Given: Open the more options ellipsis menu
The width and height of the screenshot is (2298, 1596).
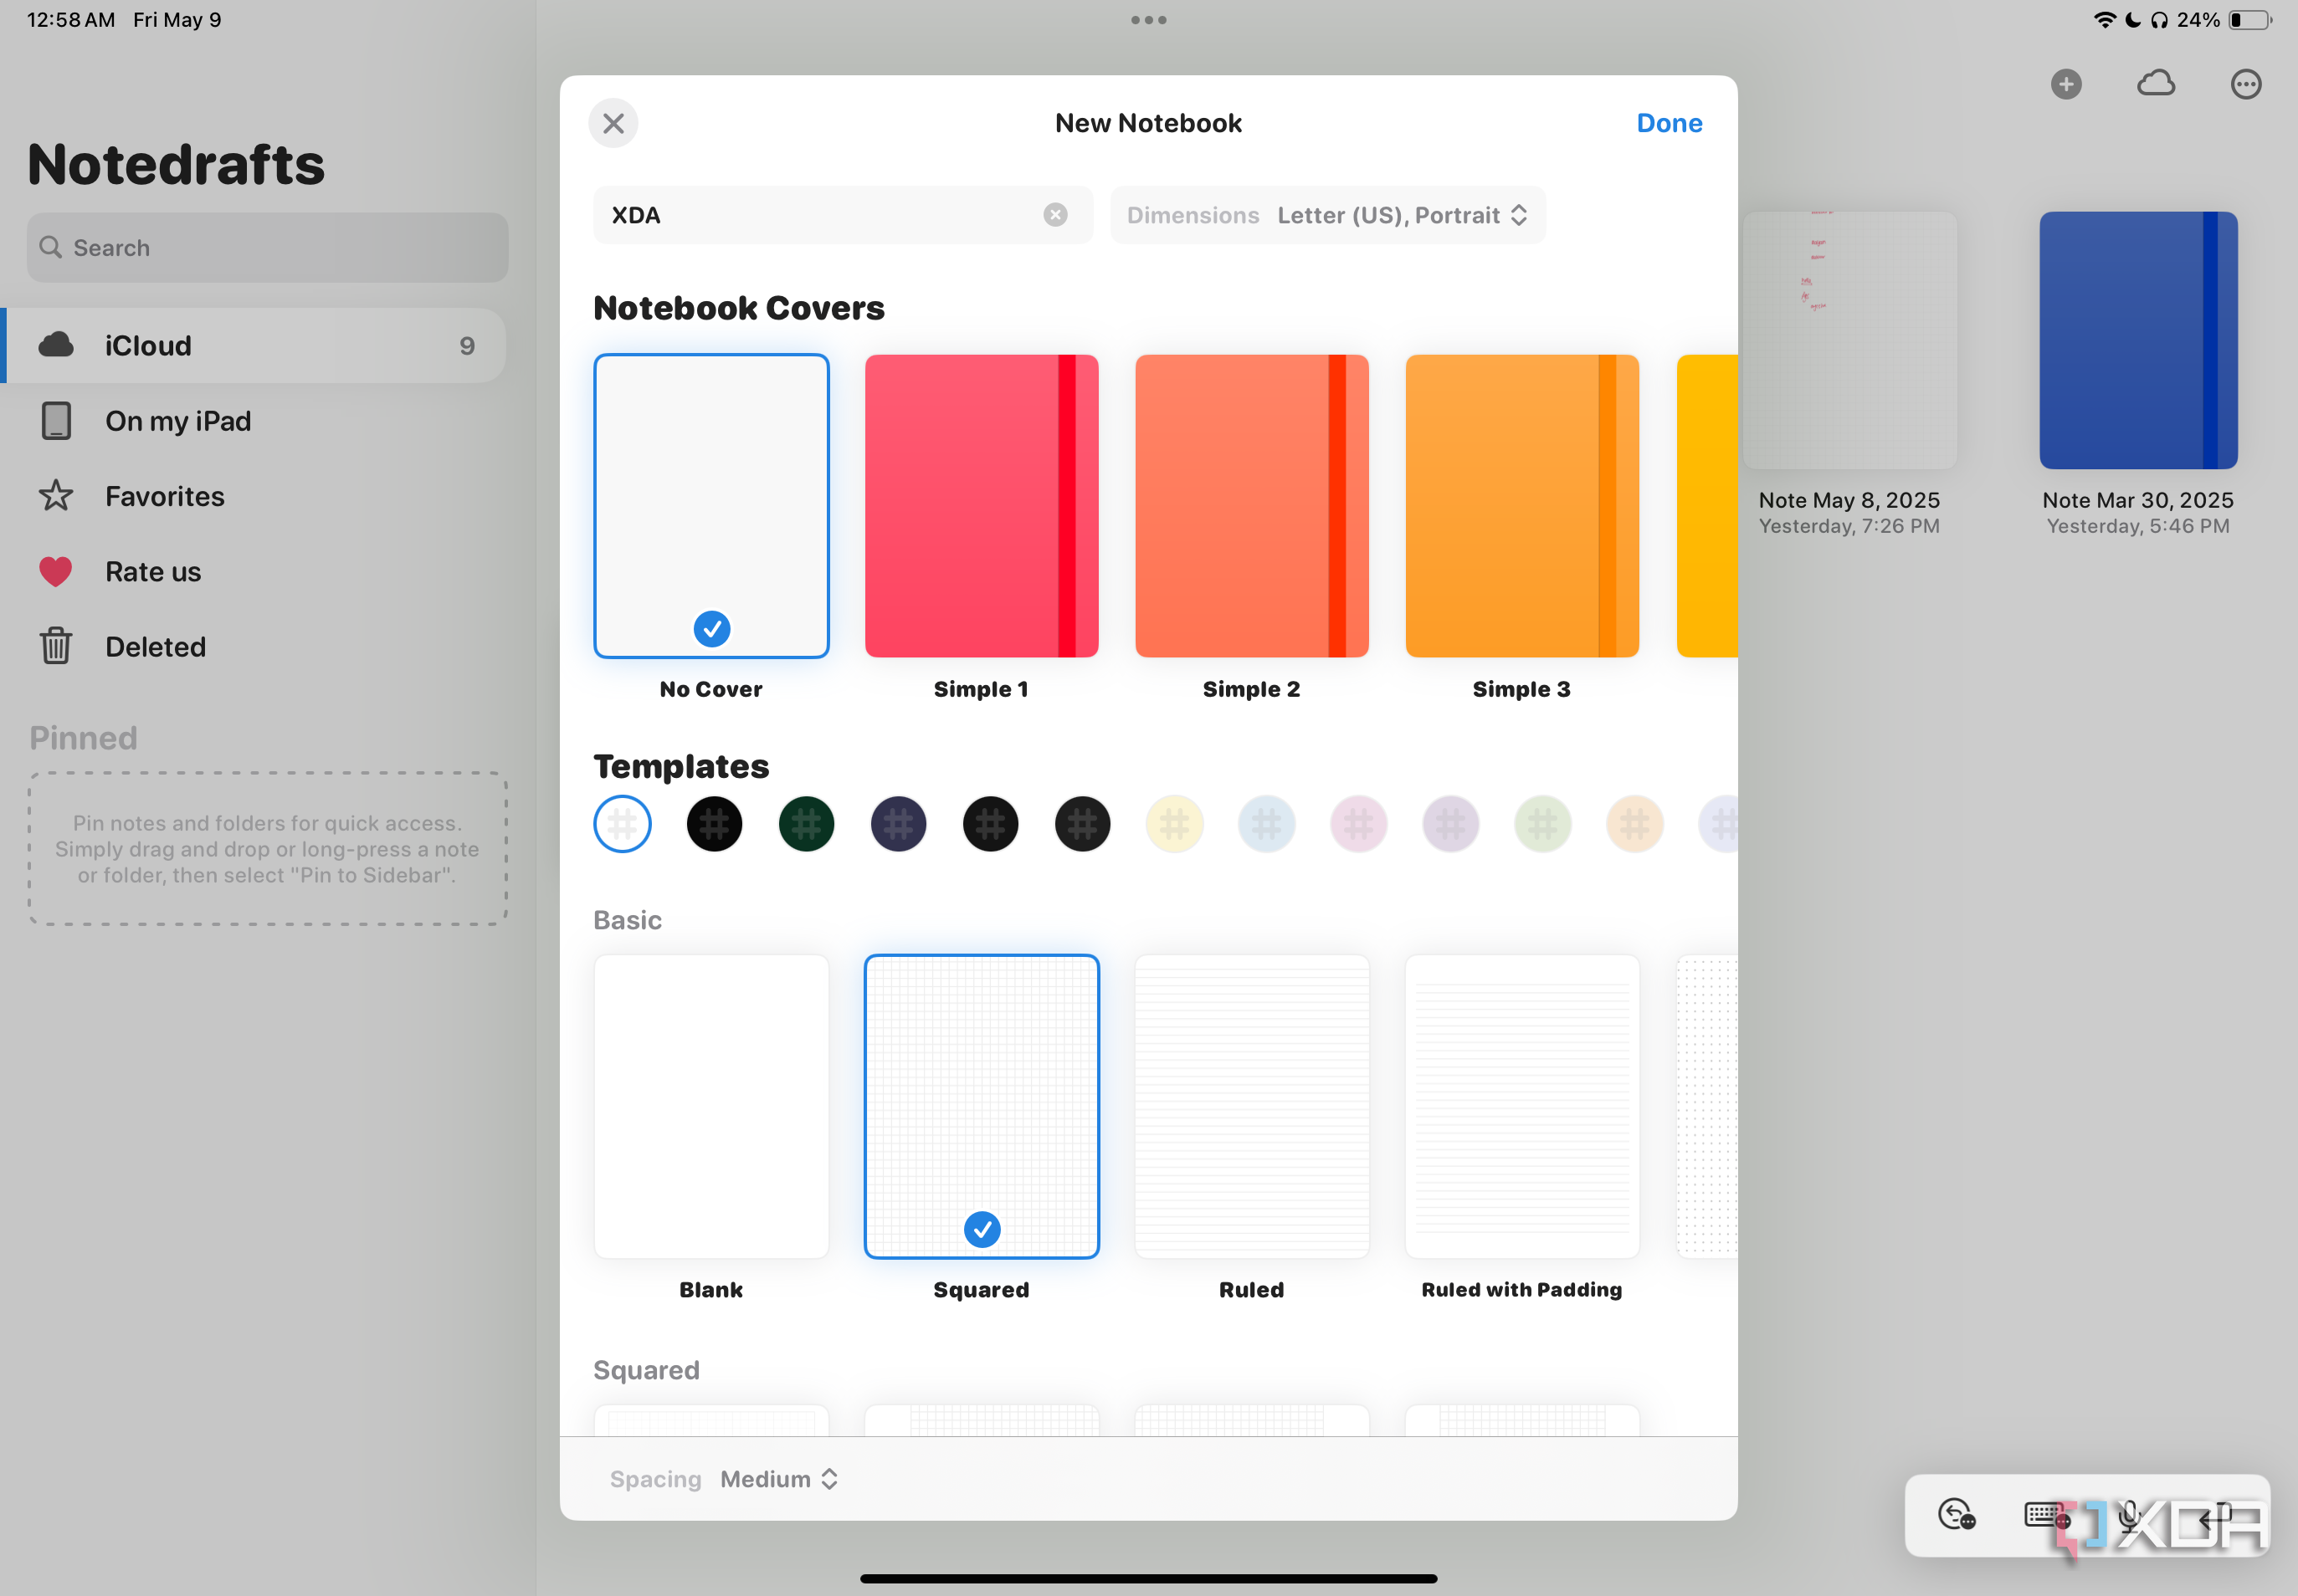Looking at the screenshot, I should pos(2246,84).
